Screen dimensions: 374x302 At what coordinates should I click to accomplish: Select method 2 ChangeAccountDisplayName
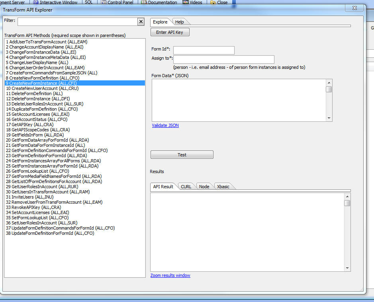pos(74,47)
